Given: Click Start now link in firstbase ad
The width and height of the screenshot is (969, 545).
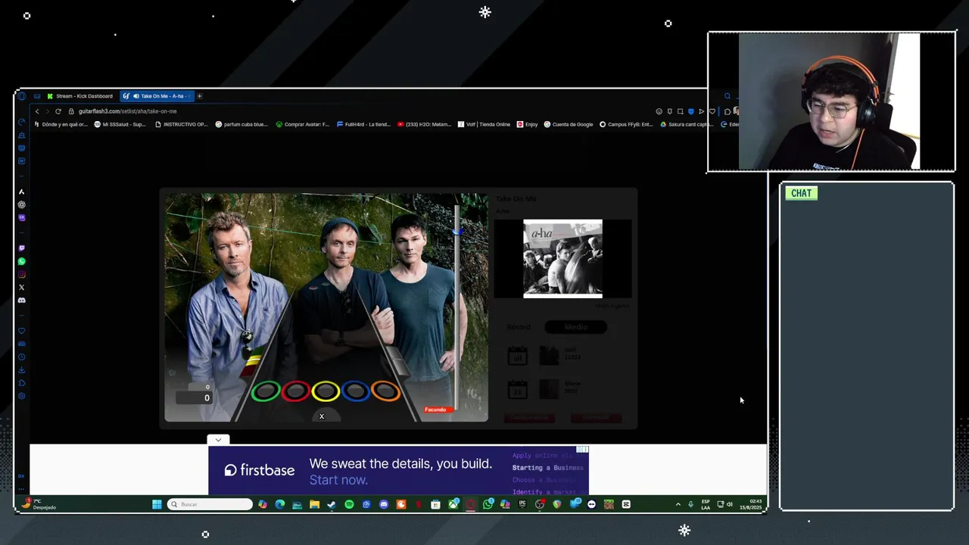Looking at the screenshot, I should [x=338, y=480].
